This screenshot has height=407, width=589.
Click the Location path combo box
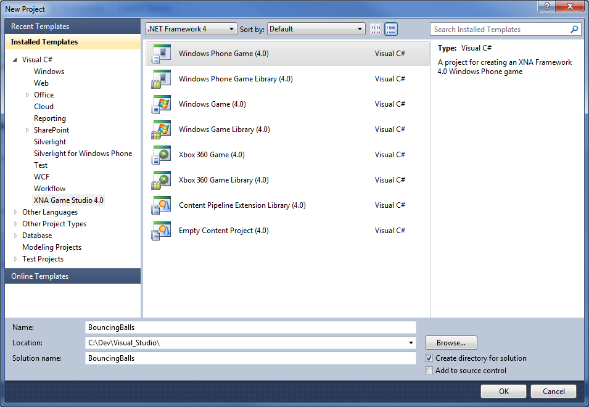click(x=250, y=343)
